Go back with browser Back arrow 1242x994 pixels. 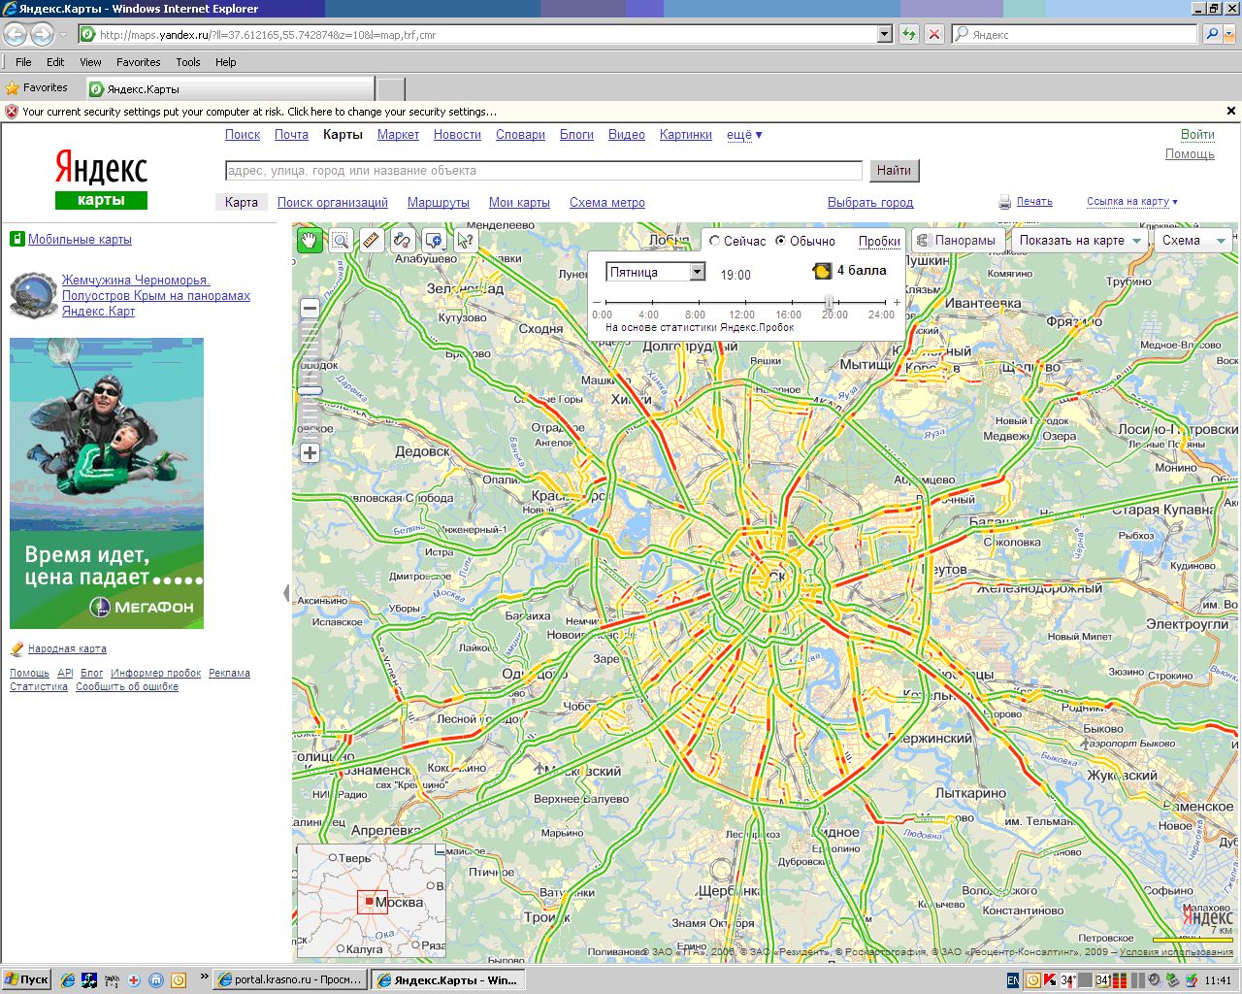tap(15, 34)
